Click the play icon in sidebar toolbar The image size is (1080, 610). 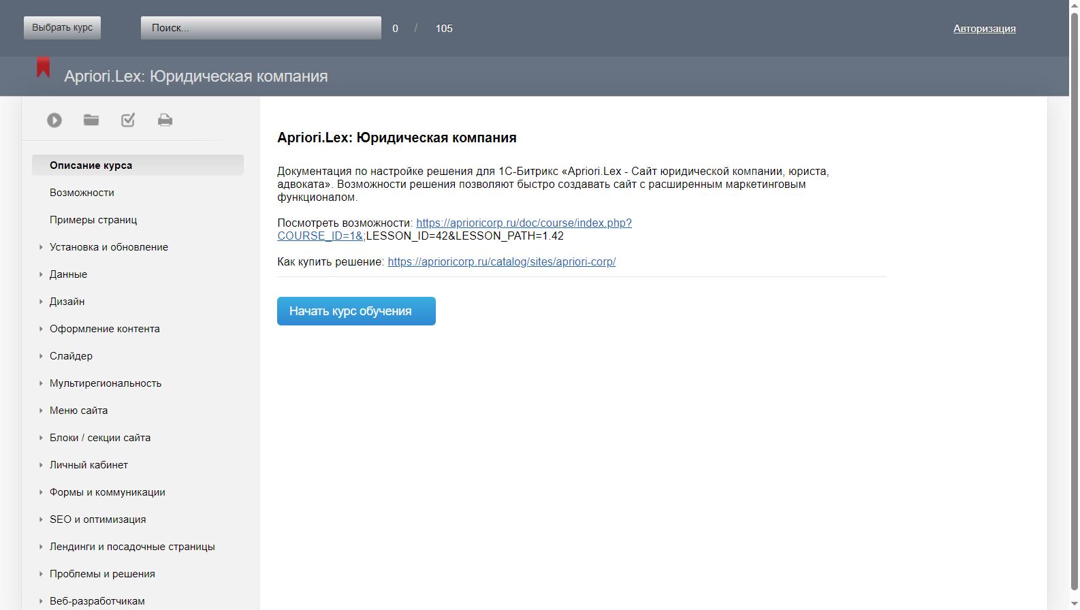54,121
